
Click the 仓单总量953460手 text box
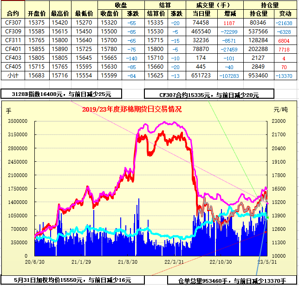(x=231, y=280)
